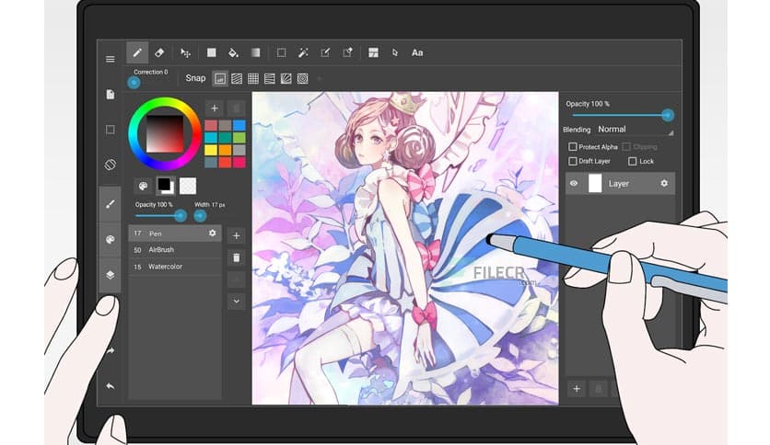This screenshot has width=770, height=445.
Task: Select the Select Eraser tool
Action: click(347, 52)
